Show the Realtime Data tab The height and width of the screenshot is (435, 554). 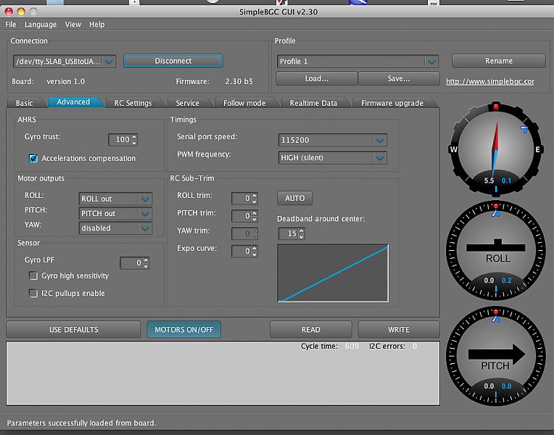click(x=313, y=103)
